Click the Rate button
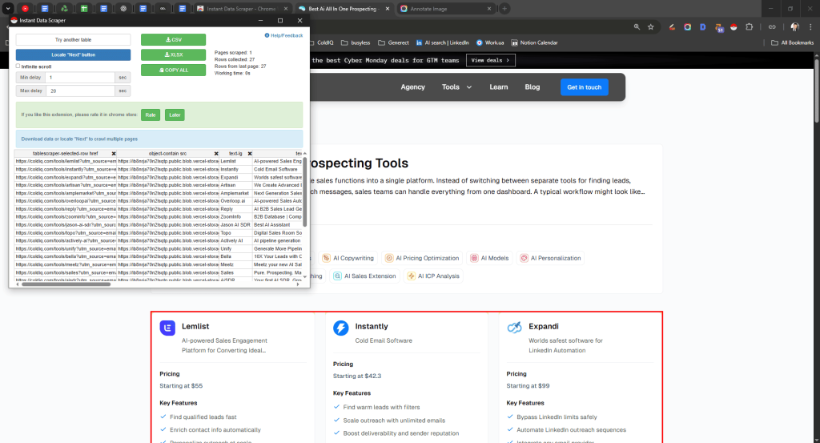The width and height of the screenshot is (820, 443). coord(150,115)
